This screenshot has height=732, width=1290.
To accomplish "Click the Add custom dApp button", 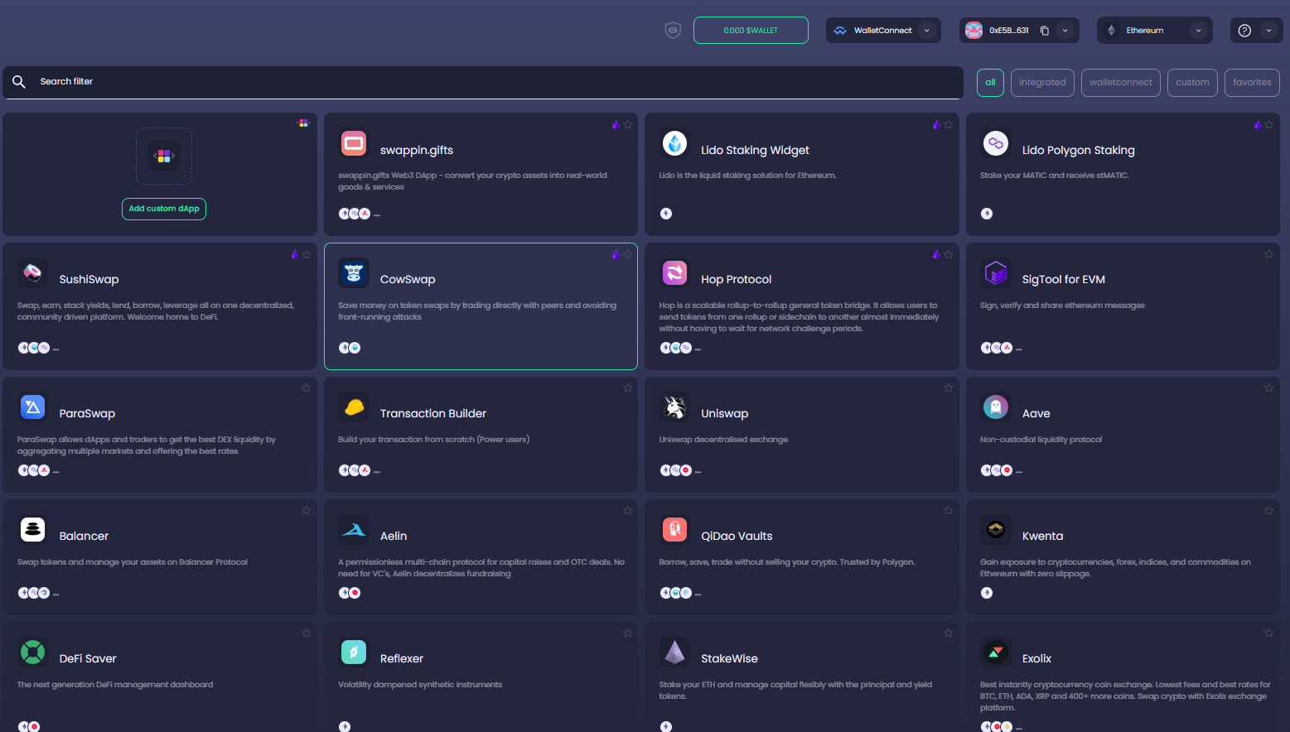I will [164, 209].
